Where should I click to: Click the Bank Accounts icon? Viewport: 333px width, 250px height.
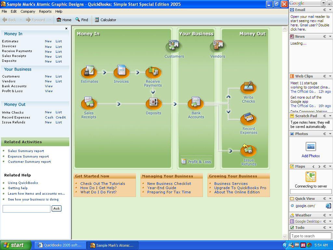(196, 103)
